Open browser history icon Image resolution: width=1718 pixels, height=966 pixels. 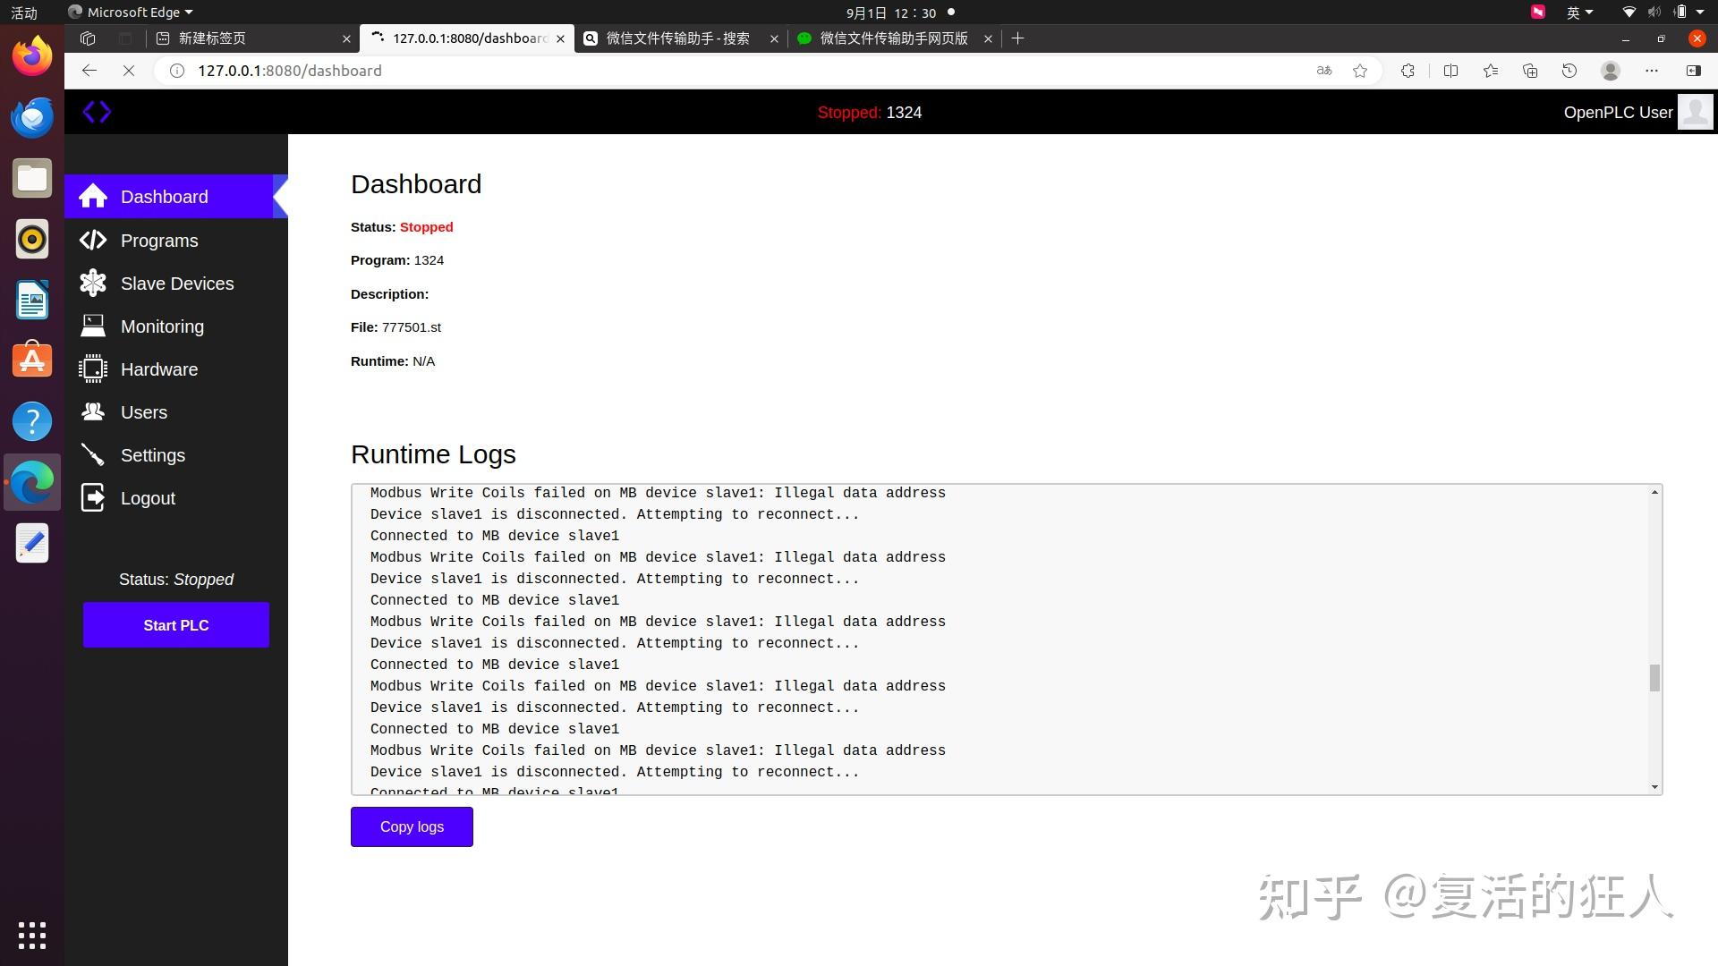pyautogui.click(x=1570, y=71)
